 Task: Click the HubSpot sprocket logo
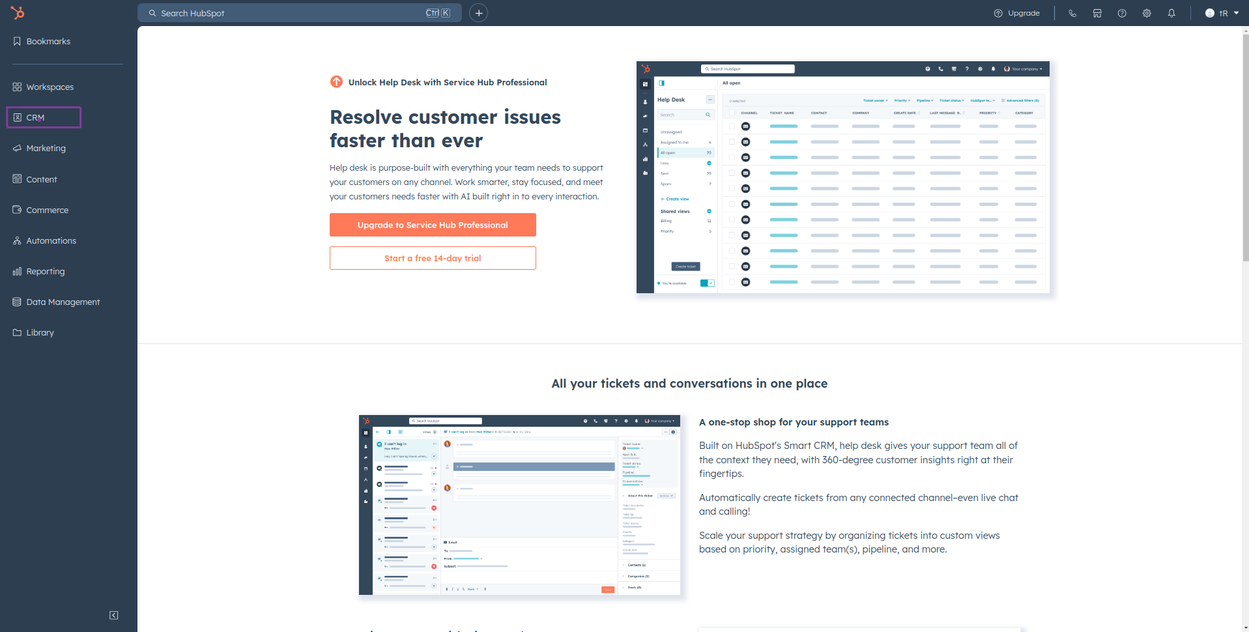tap(18, 12)
